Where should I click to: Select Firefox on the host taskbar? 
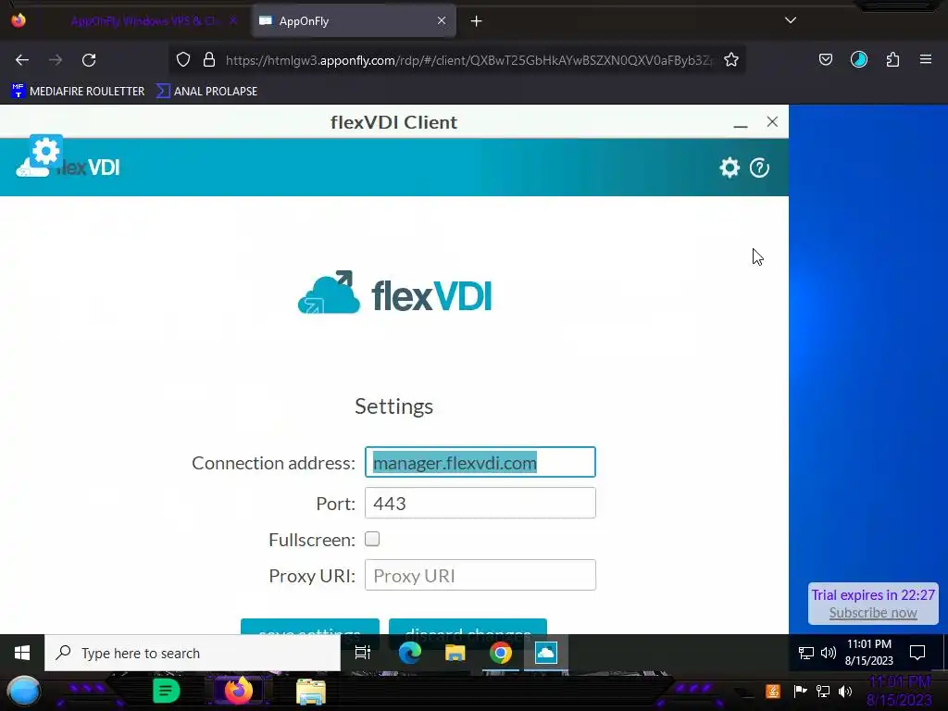[238, 691]
